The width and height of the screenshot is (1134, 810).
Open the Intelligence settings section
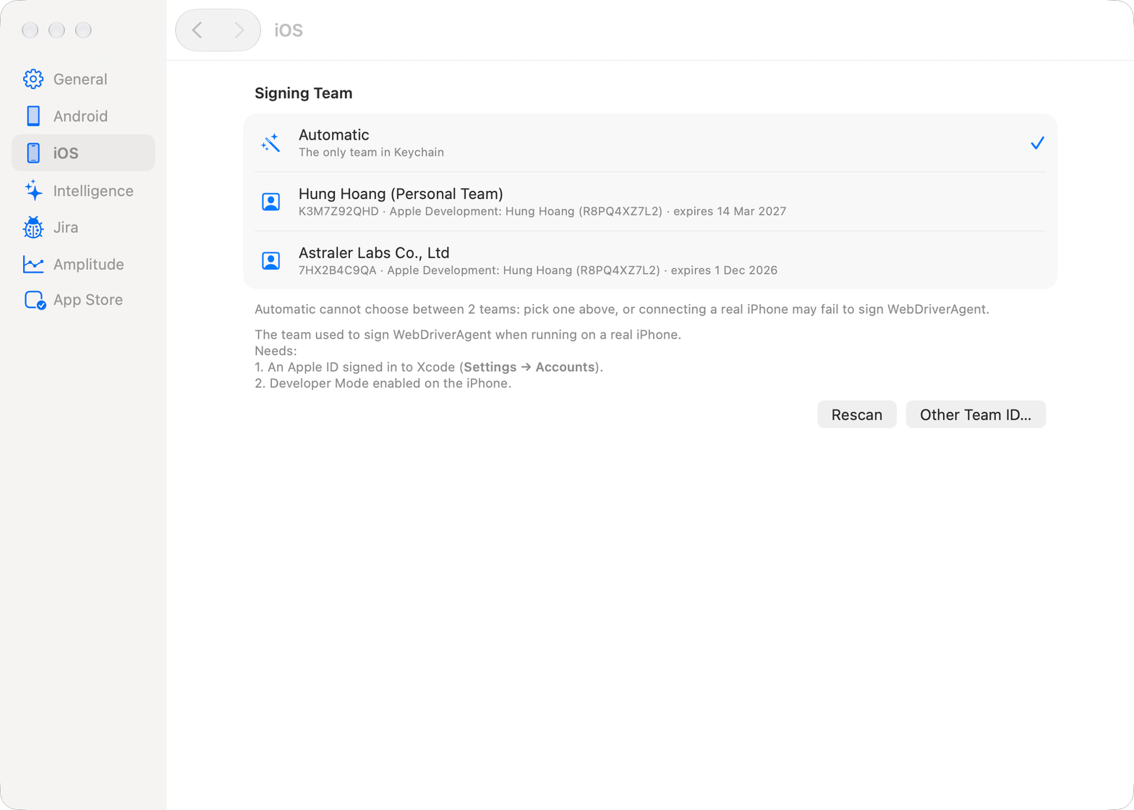point(83,190)
